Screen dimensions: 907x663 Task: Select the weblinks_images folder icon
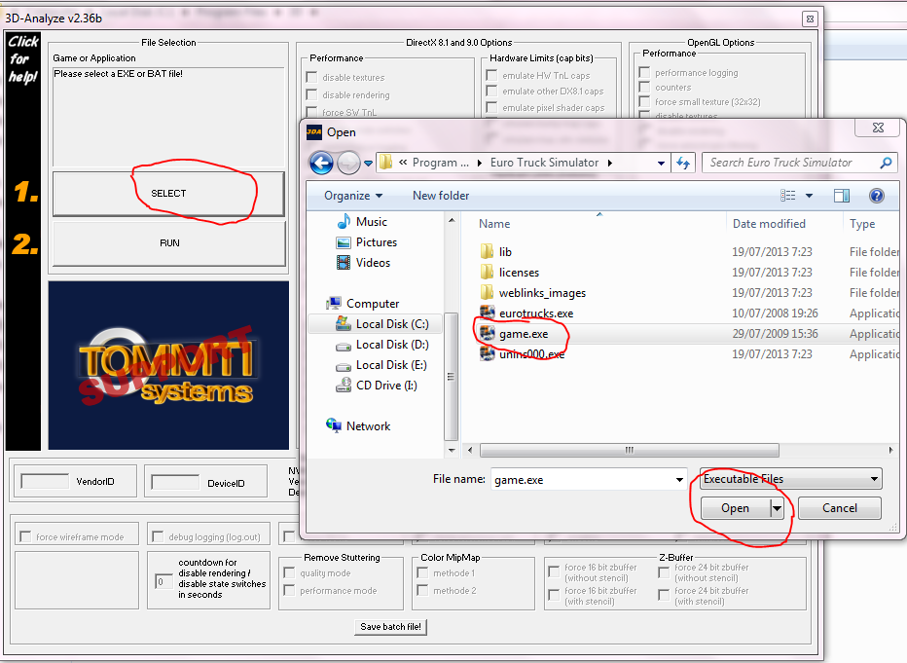click(487, 292)
